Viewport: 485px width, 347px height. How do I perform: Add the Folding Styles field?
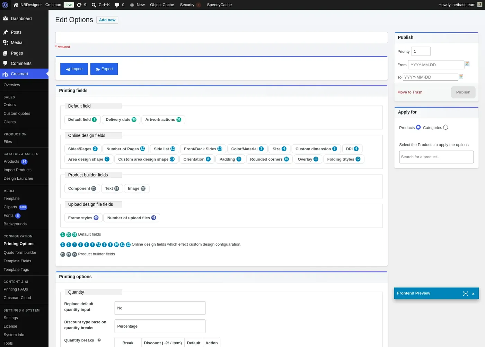[344, 160]
